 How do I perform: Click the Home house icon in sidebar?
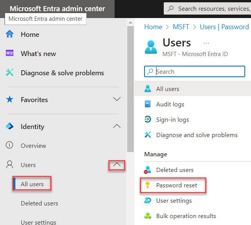point(10,34)
